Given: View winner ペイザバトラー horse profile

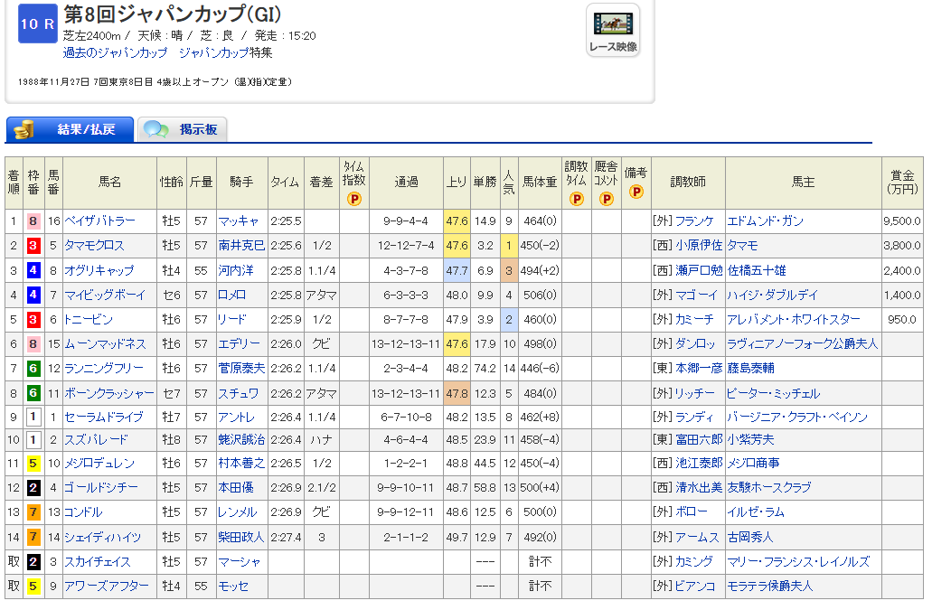Looking at the screenshot, I should tap(99, 221).
